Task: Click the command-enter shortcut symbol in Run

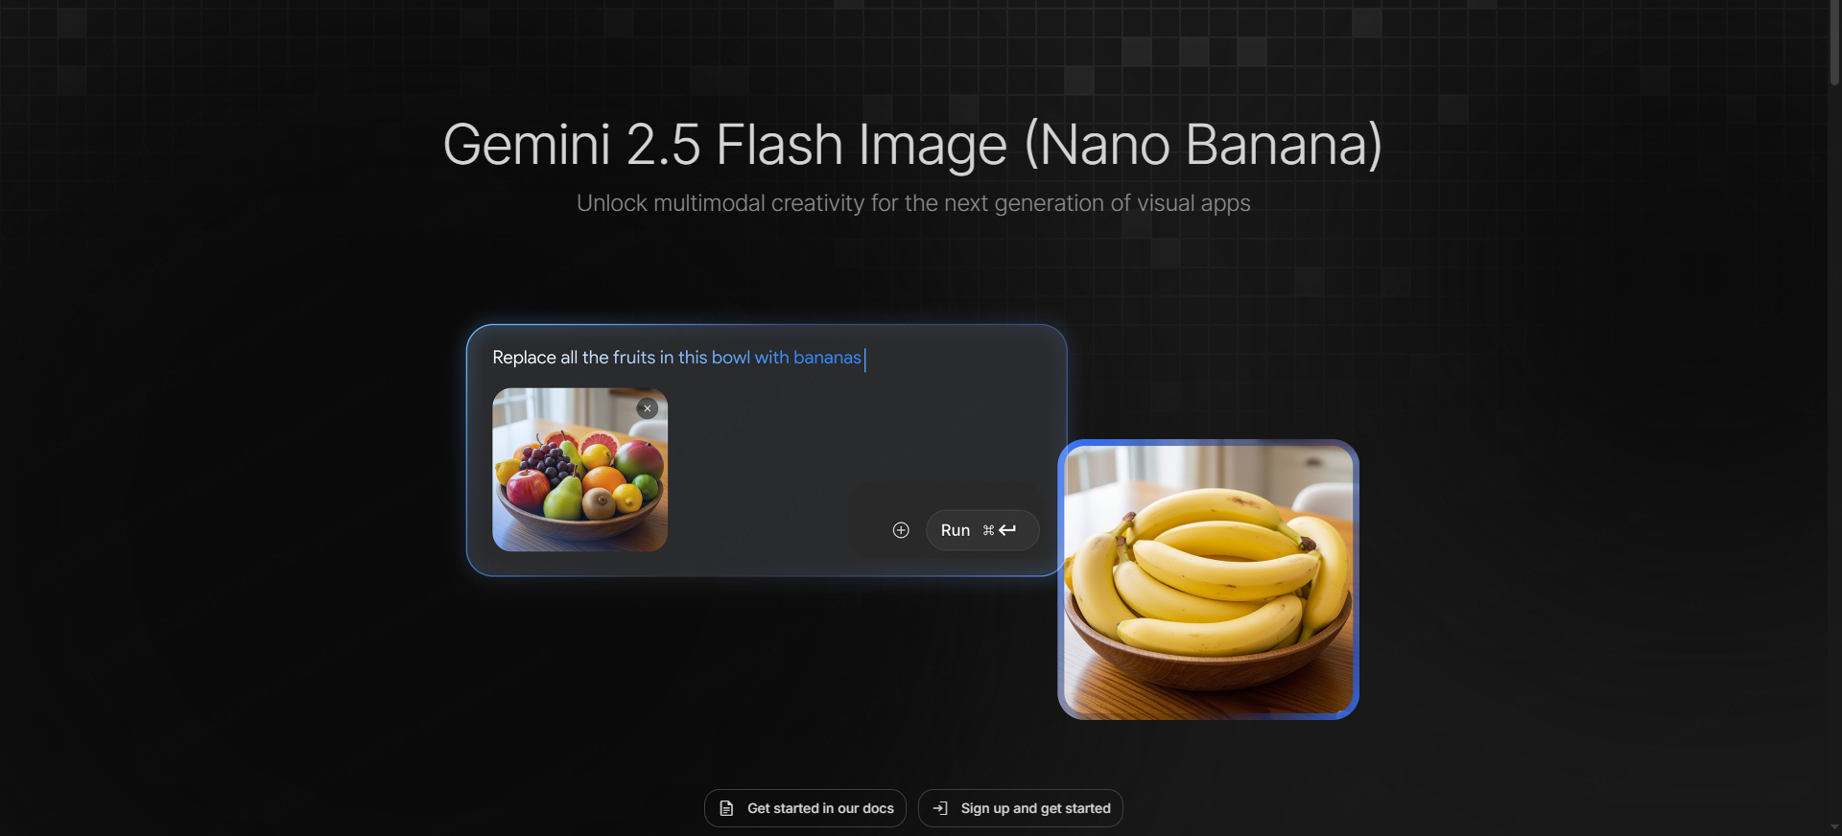Action: tap(1000, 530)
